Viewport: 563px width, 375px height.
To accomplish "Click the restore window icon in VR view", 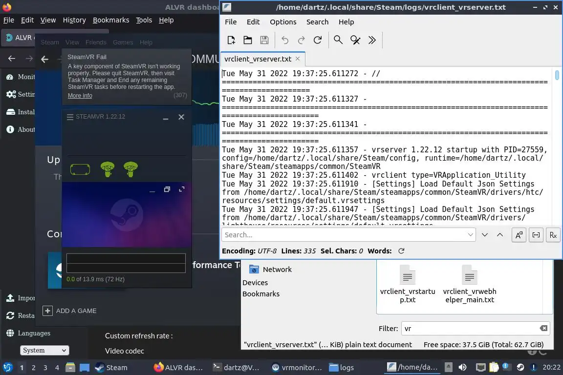I will pos(167,189).
